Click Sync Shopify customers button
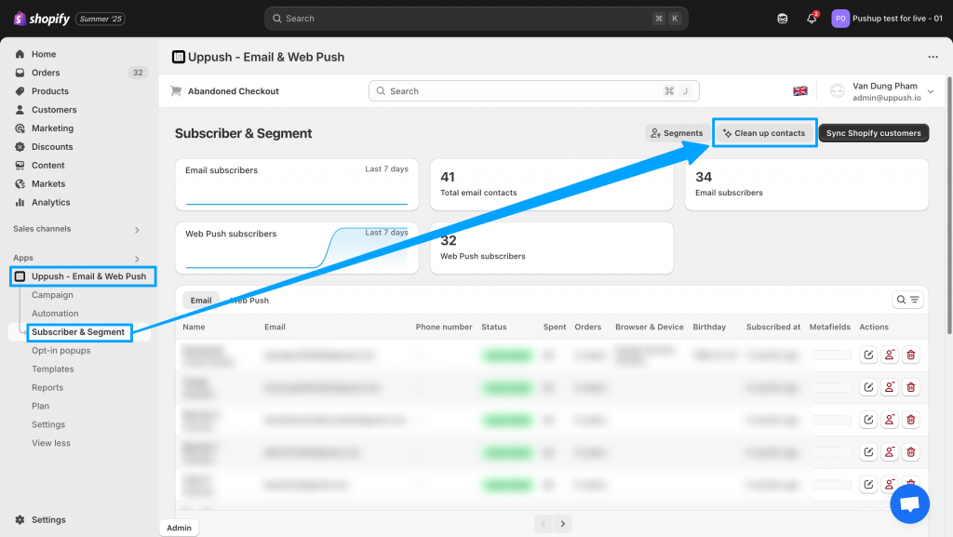The width and height of the screenshot is (953, 537). [873, 133]
